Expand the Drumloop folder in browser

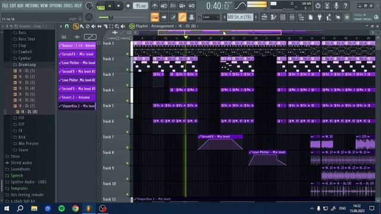[27, 65]
